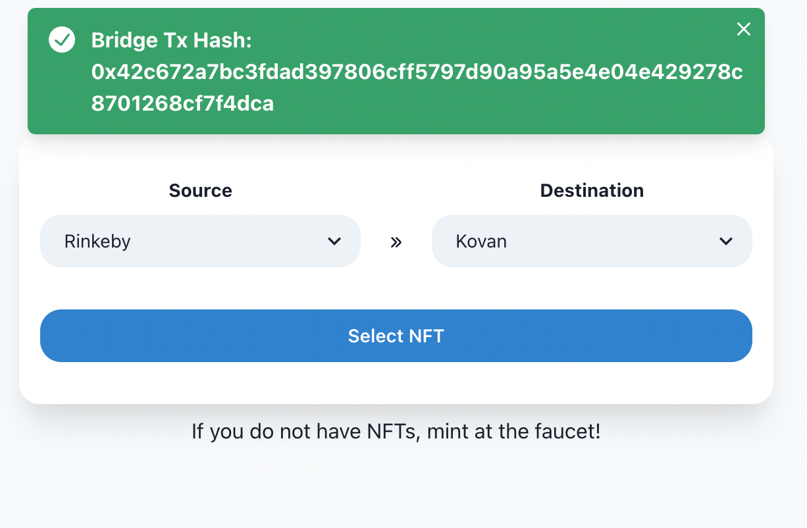Click the 'If you do not have NFTs' text
The height and width of the screenshot is (528, 807).
306,432
